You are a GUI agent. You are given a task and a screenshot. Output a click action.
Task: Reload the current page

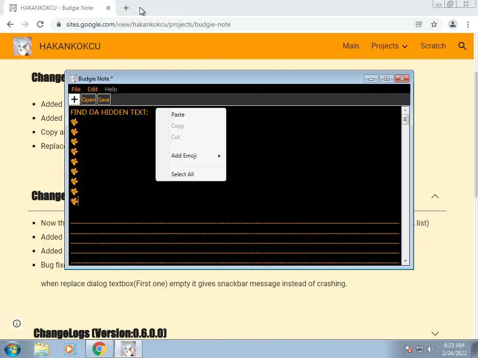[40, 24]
